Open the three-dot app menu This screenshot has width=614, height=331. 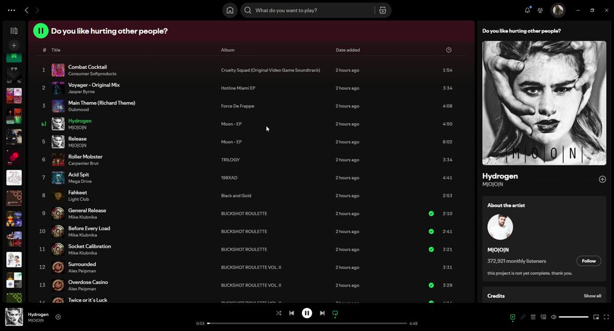tap(11, 10)
